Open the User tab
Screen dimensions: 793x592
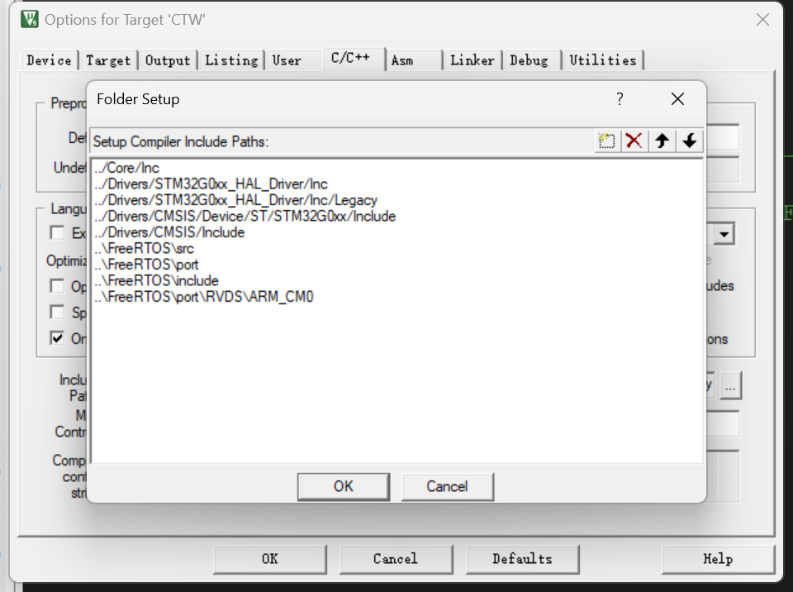[287, 60]
